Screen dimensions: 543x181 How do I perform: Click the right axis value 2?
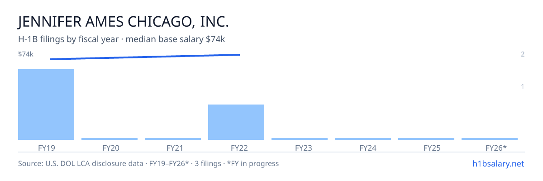pos(523,54)
